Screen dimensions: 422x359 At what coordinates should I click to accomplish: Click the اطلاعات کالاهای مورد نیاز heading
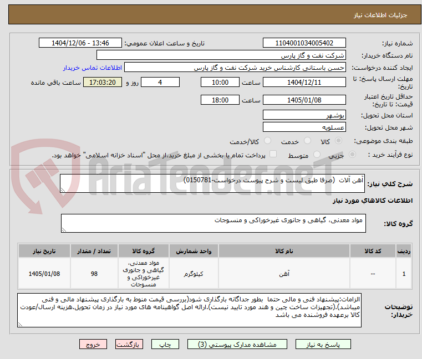(x=373, y=201)
